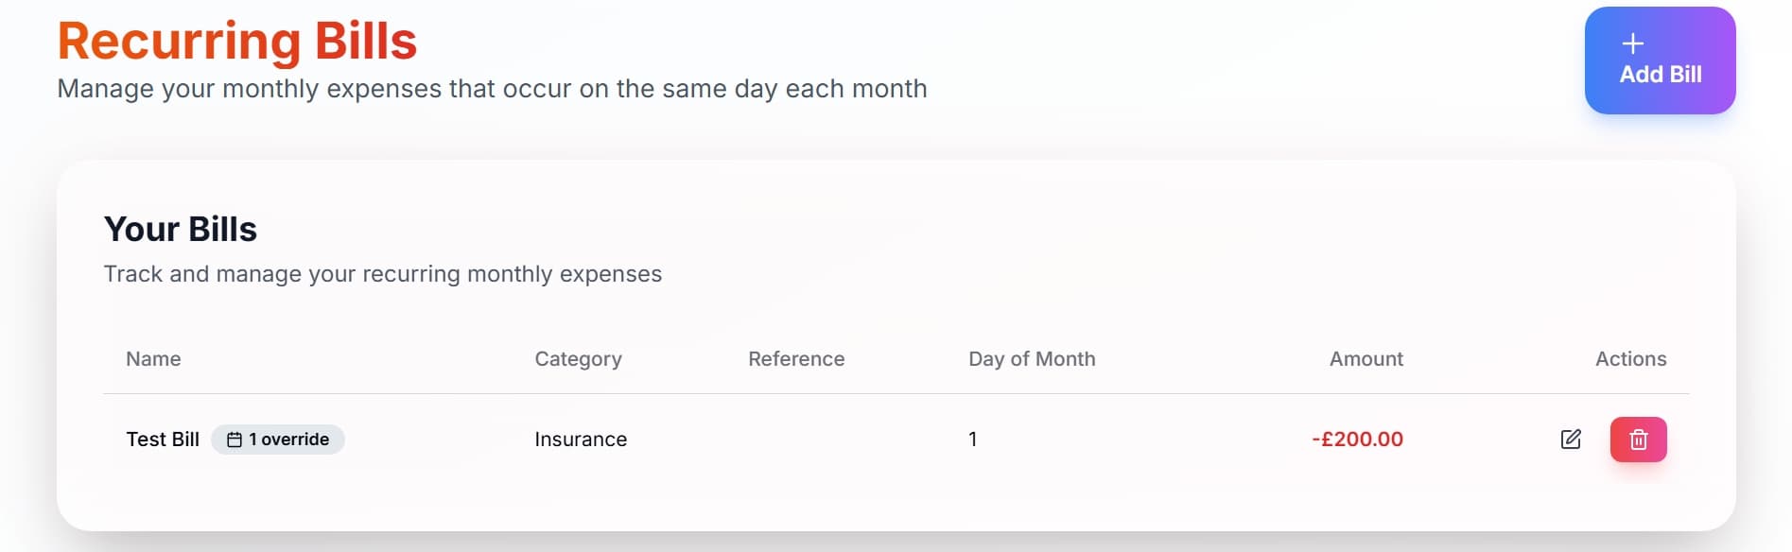Click the -£200.00 amount value
The width and height of the screenshot is (1792, 552).
1357,440
